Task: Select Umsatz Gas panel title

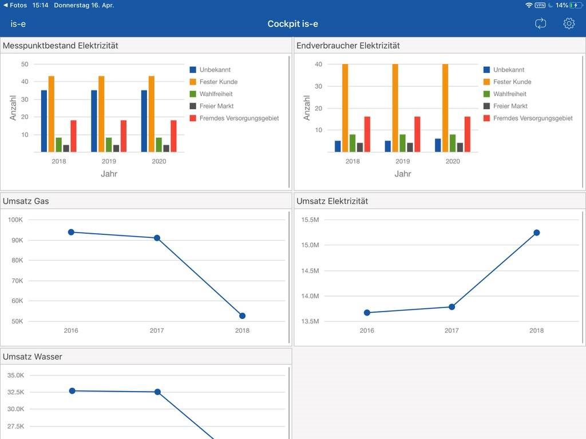Action: click(x=26, y=201)
